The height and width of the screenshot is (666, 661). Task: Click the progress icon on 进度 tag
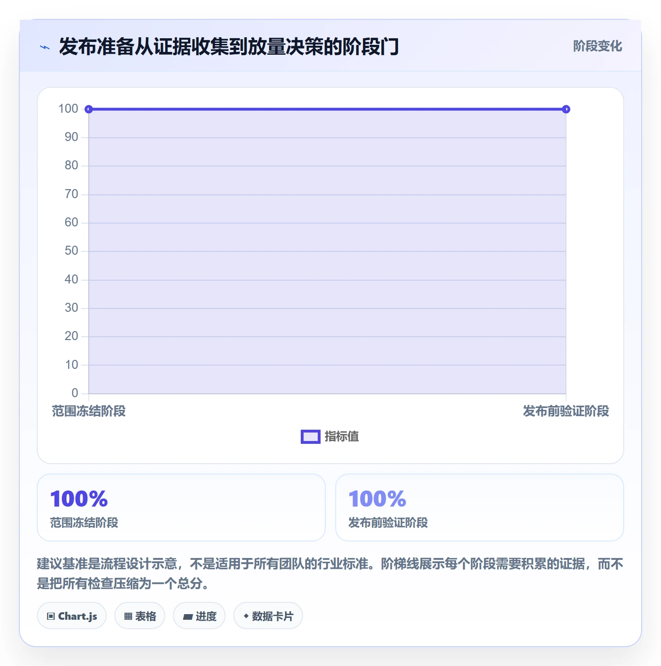187,616
